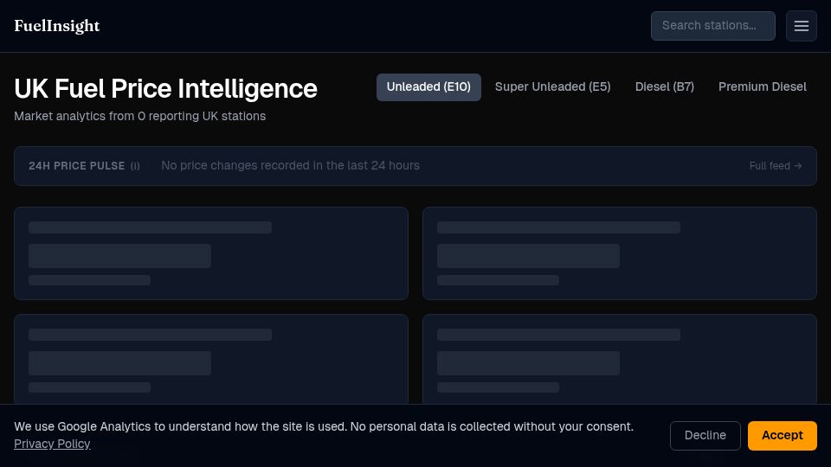Open the Full feed link
The width and height of the screenshot is (831, 467).
point(776,166)
